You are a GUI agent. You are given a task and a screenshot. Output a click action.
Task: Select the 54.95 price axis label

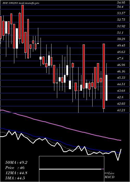pos(121,3)
